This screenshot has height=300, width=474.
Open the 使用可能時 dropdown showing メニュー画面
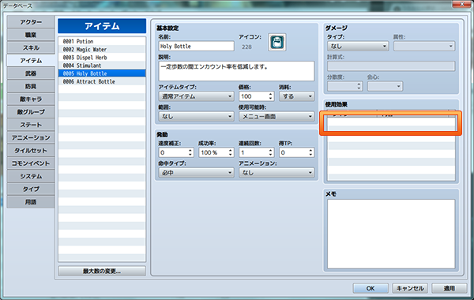pyautogui.click(x=276, y=116)
